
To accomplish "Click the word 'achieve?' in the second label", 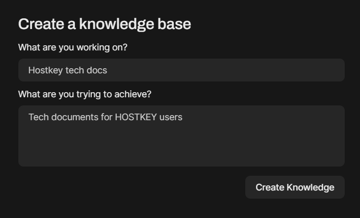I will point(135,94).
